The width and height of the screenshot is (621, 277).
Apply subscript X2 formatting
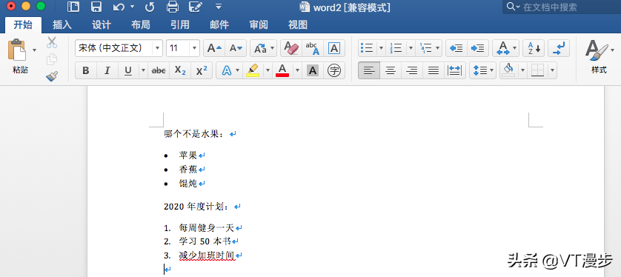(180, 71)
